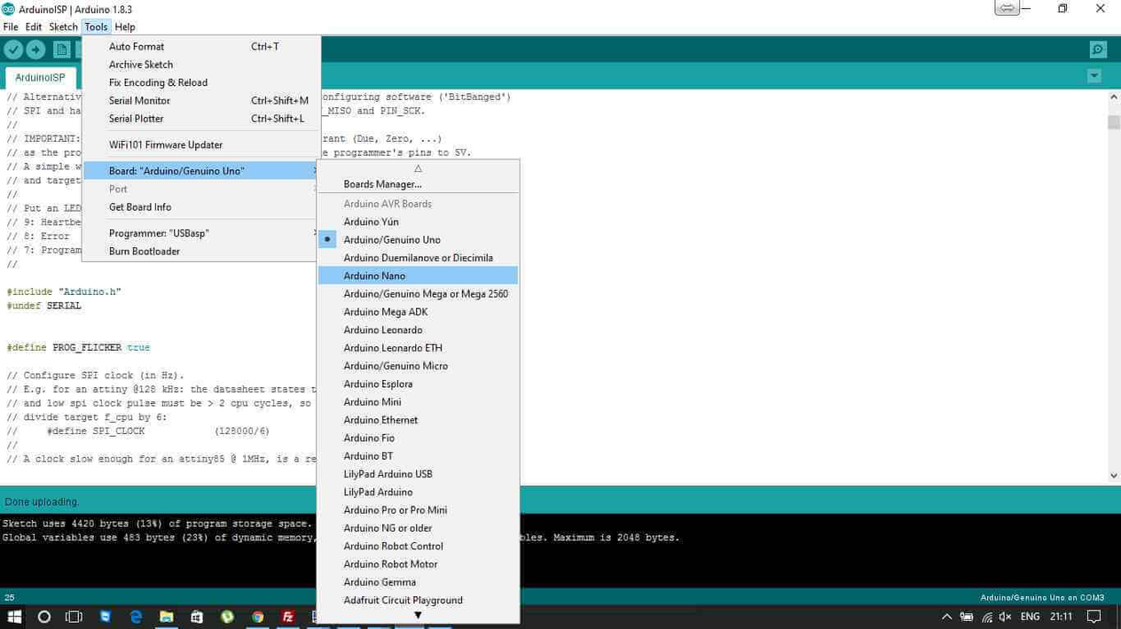Click the 21:11 taskbar clock
Screen dimensions: 1121x629
coord(1061,617)
